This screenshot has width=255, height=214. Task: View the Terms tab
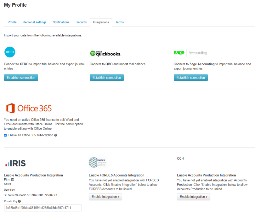click(x=119, y=22)
